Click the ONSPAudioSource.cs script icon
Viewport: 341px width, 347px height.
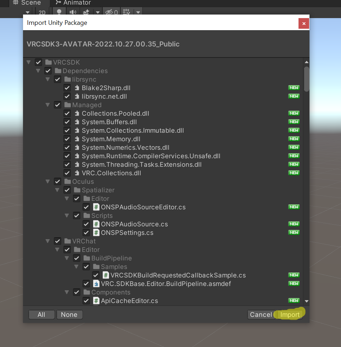96,224
